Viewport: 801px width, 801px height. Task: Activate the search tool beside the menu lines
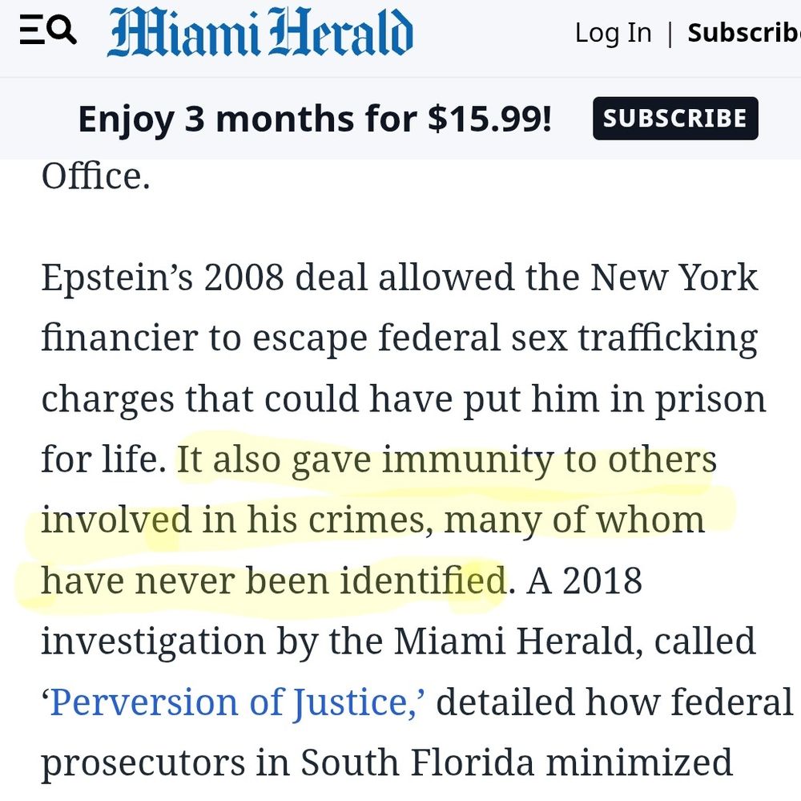(x=61, y=30)
